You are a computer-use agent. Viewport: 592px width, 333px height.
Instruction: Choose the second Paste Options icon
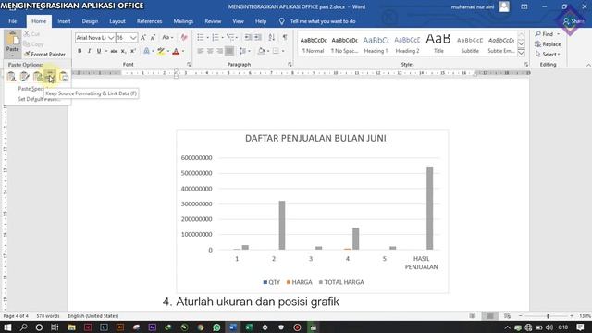point(25,77)
